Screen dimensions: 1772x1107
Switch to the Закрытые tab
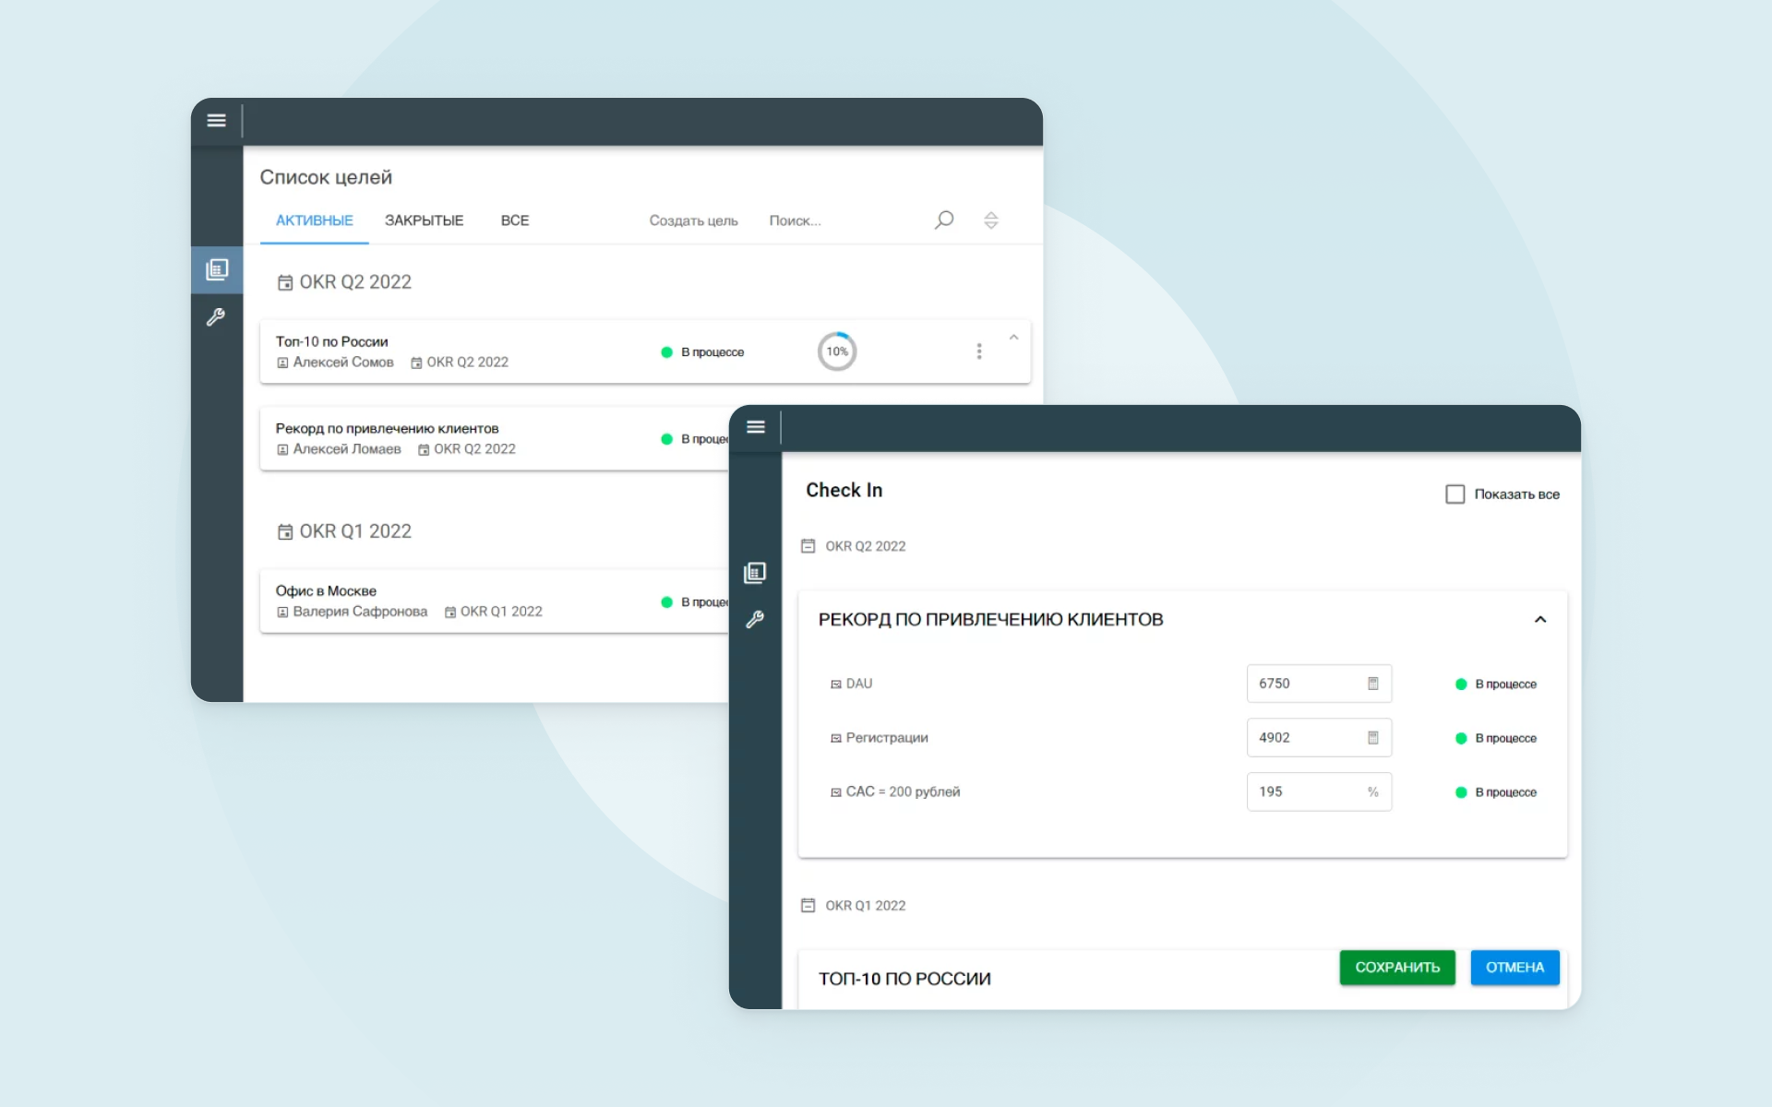[x=424, y=220]
